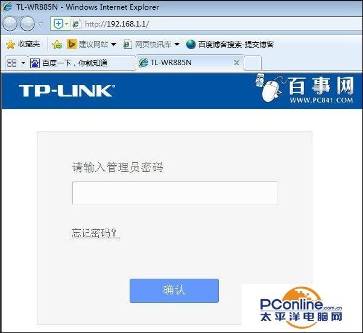Close the TL-WR885N tab
This screenshot has height=333, width=363.
click(x=236, y=63)
